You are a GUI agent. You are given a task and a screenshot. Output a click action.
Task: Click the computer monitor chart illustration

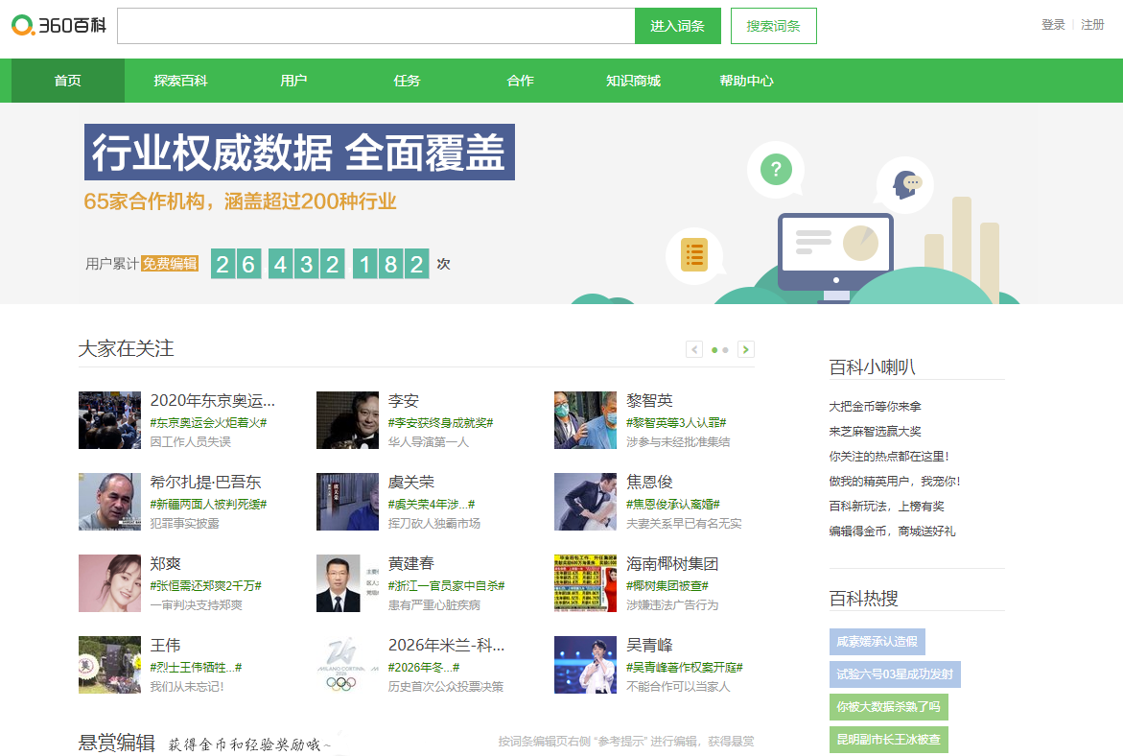[x=835, y=249]
